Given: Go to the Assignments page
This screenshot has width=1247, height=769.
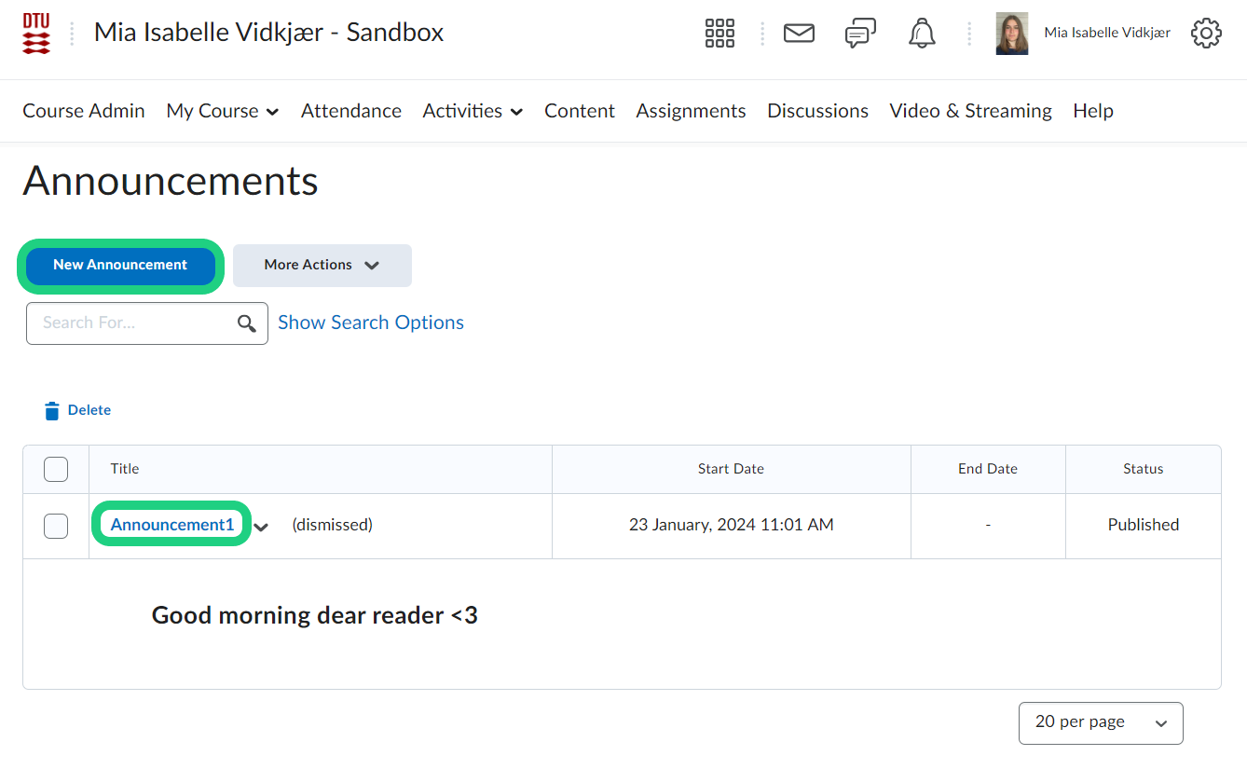Looking at the screenshot, I should (x=691, y=111).
